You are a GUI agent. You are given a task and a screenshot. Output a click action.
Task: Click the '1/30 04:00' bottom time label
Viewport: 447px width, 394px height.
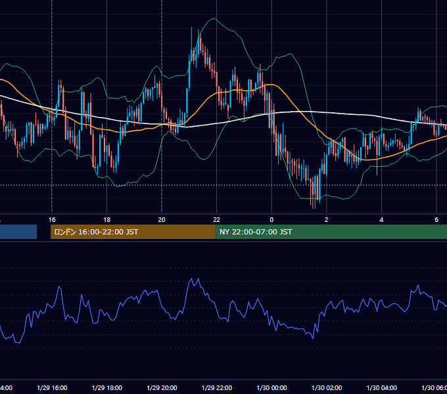[x=382, y=387]
